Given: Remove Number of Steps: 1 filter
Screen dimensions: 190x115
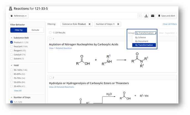Looking at the screenshot, I should tap(118, 24).
